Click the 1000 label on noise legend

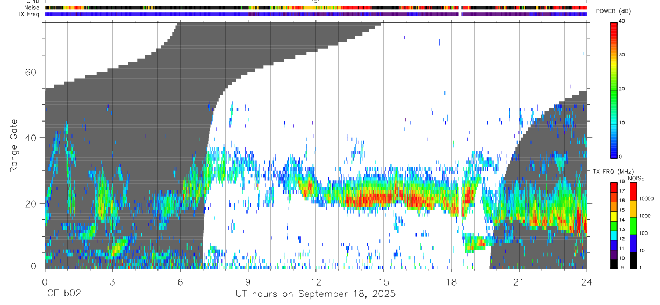[x=645, y=216]
